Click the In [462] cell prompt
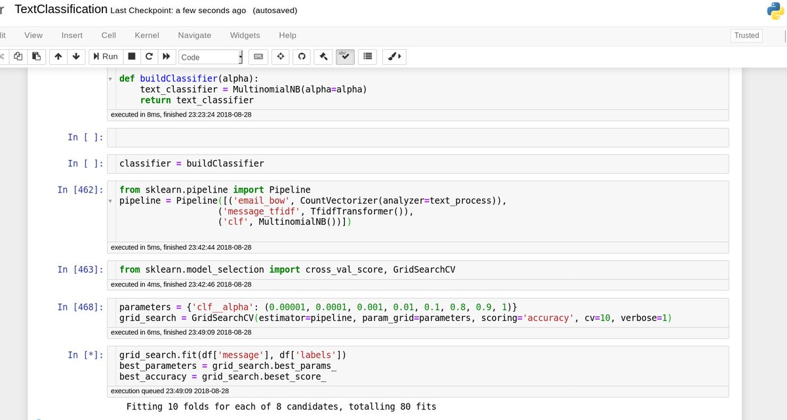This screenshot has width=787, height=420. (x=80, y=189)
